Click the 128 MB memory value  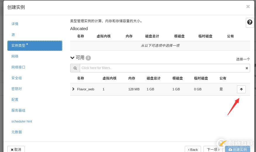click(x=134, y=89)
